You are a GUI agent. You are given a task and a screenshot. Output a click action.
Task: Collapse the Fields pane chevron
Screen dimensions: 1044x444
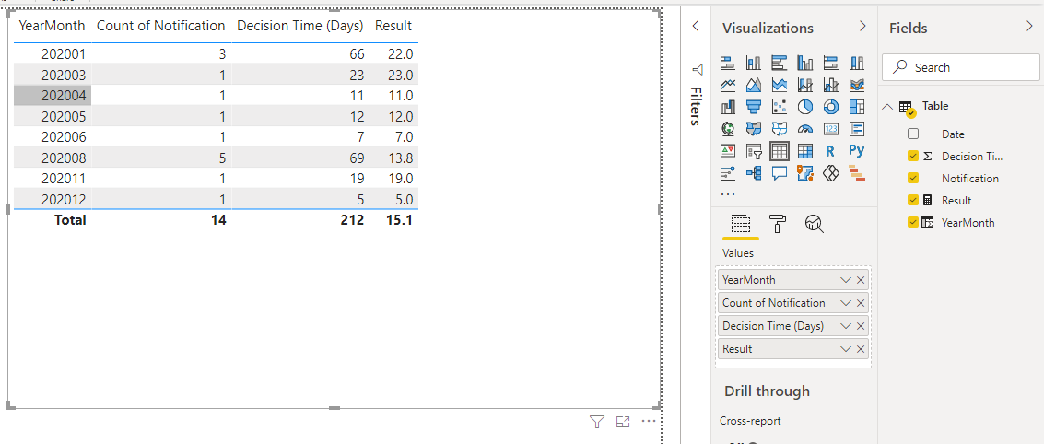[1029, 27]
